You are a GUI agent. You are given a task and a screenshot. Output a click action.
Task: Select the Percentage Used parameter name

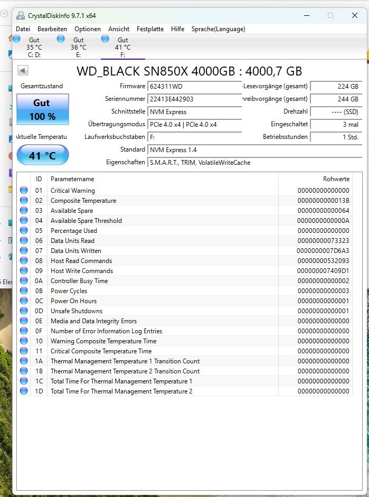(x=74, y=230)
